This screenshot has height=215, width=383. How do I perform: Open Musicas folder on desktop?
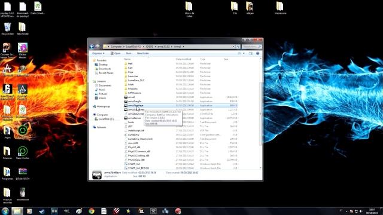(7, 153)
